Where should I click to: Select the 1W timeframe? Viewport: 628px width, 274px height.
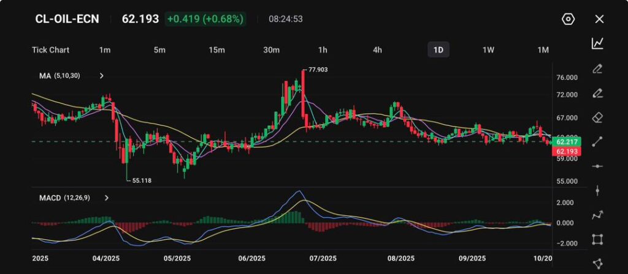[488, 50]
